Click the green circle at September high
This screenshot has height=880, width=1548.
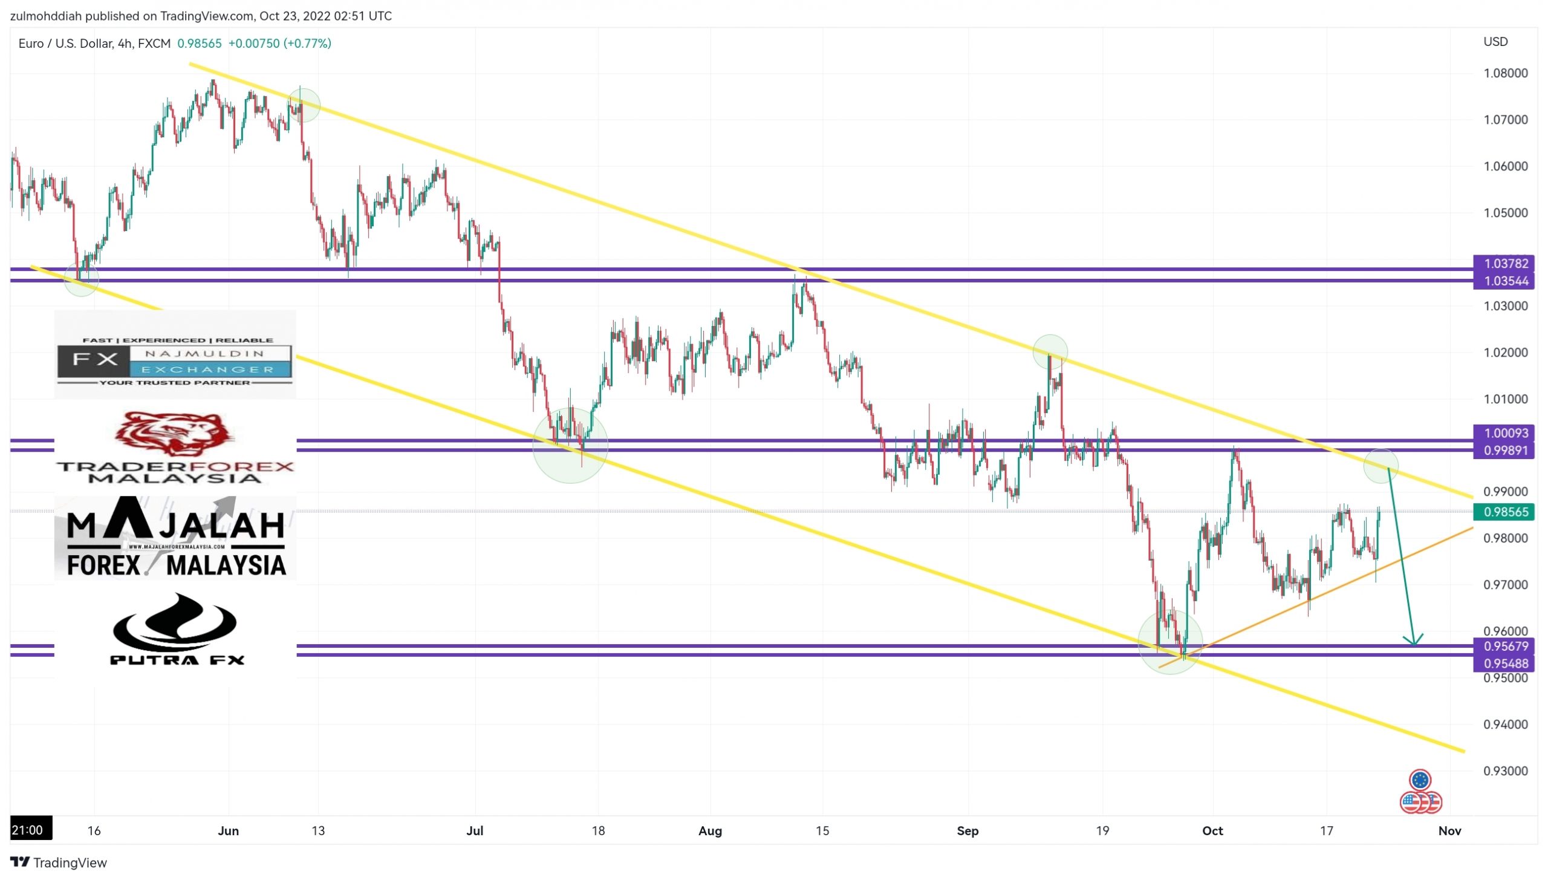click(x=1050, y=352)
